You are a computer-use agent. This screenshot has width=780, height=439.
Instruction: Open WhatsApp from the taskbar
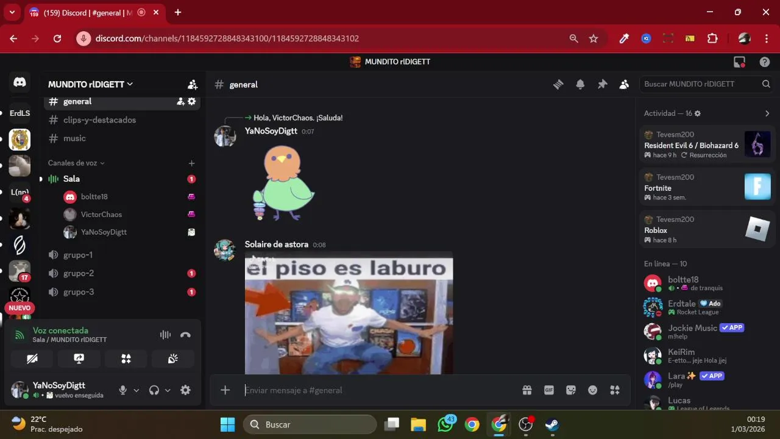(x=445, y=424)
